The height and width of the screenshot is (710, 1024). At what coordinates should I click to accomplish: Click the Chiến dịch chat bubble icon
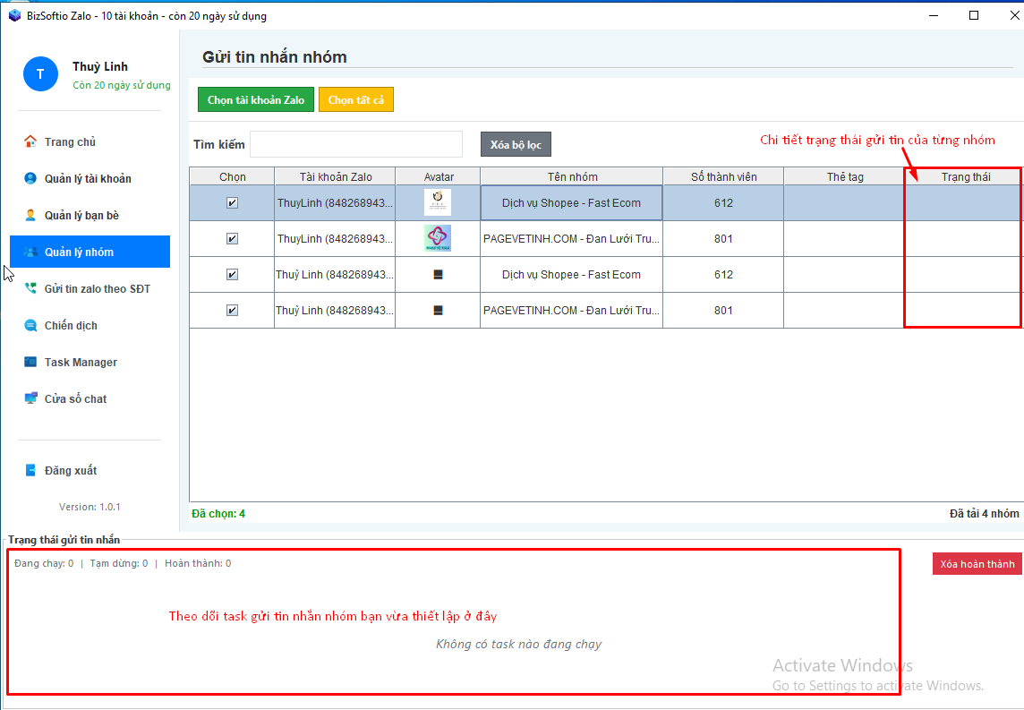click(x=30, y=325)
